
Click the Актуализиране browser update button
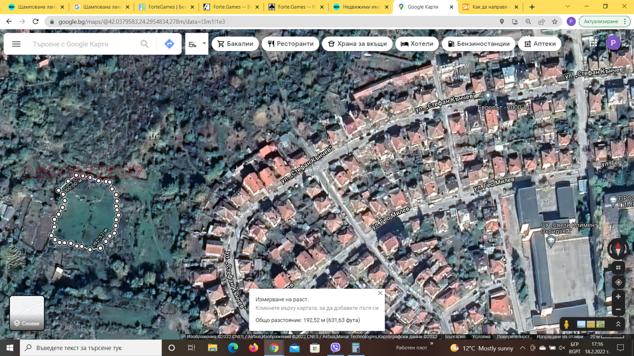(604, 21)
